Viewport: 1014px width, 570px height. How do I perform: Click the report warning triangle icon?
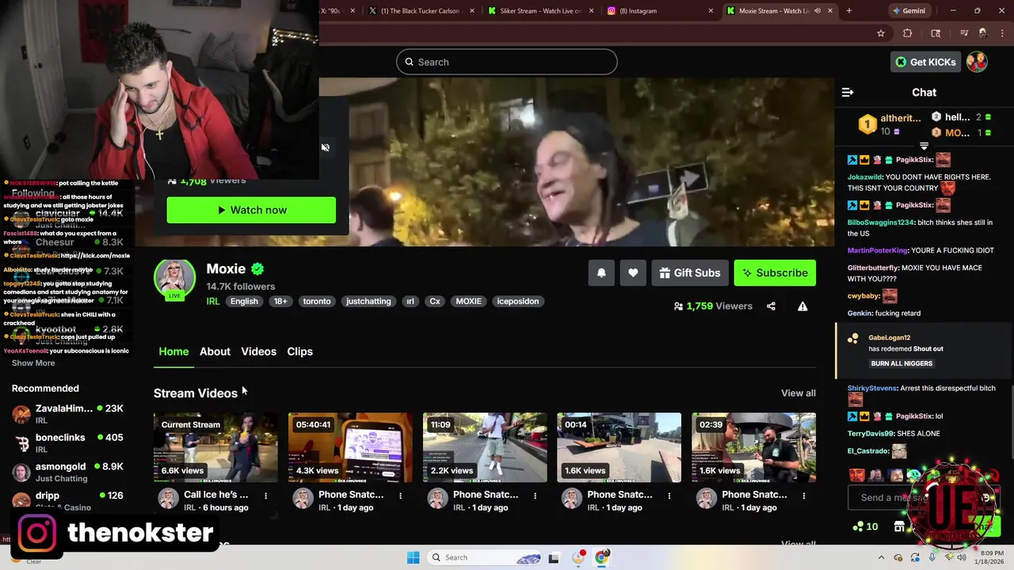(802, 306)
